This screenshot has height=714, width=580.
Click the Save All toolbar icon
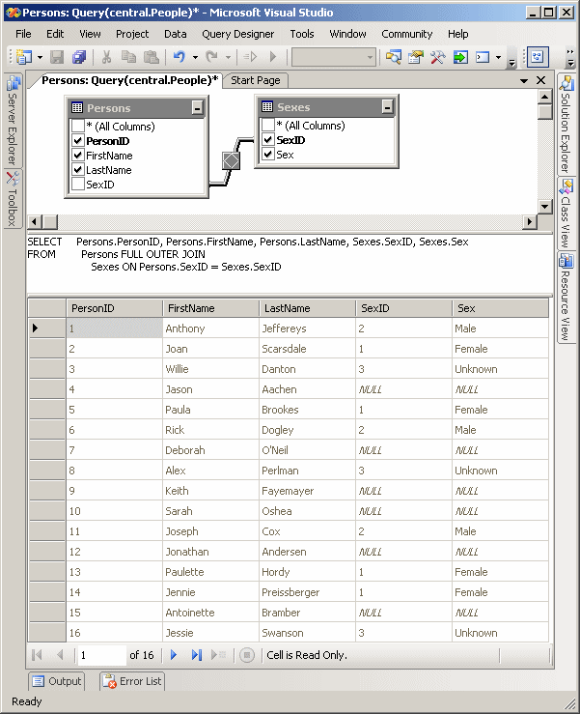[x=79, y=57]
